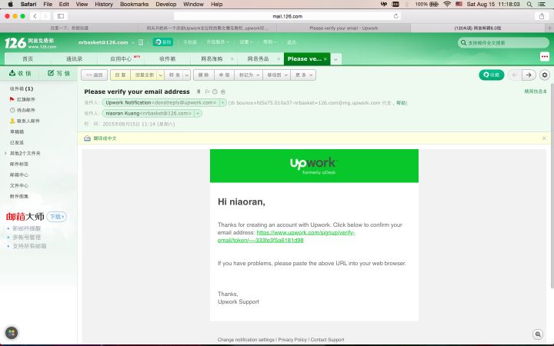Expand the 其他2个文件夹 folder group
554x346 pixels.
click(5, 153)
